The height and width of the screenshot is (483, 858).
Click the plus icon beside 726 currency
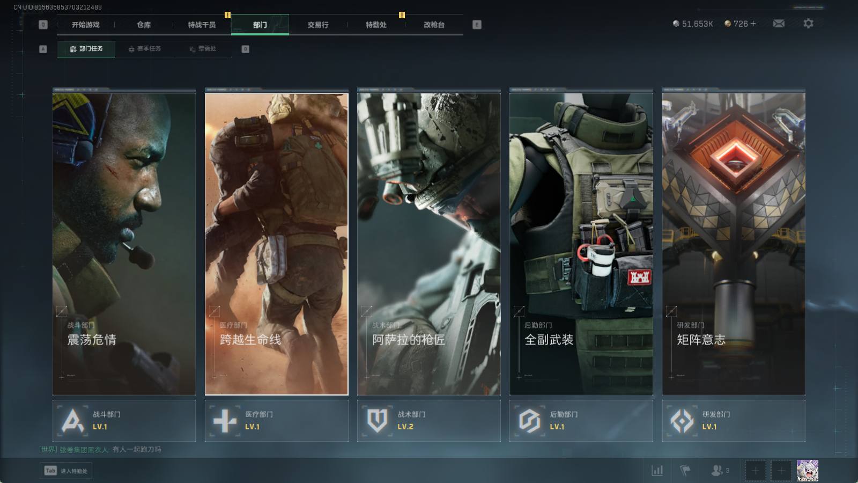tap(753, 24)
